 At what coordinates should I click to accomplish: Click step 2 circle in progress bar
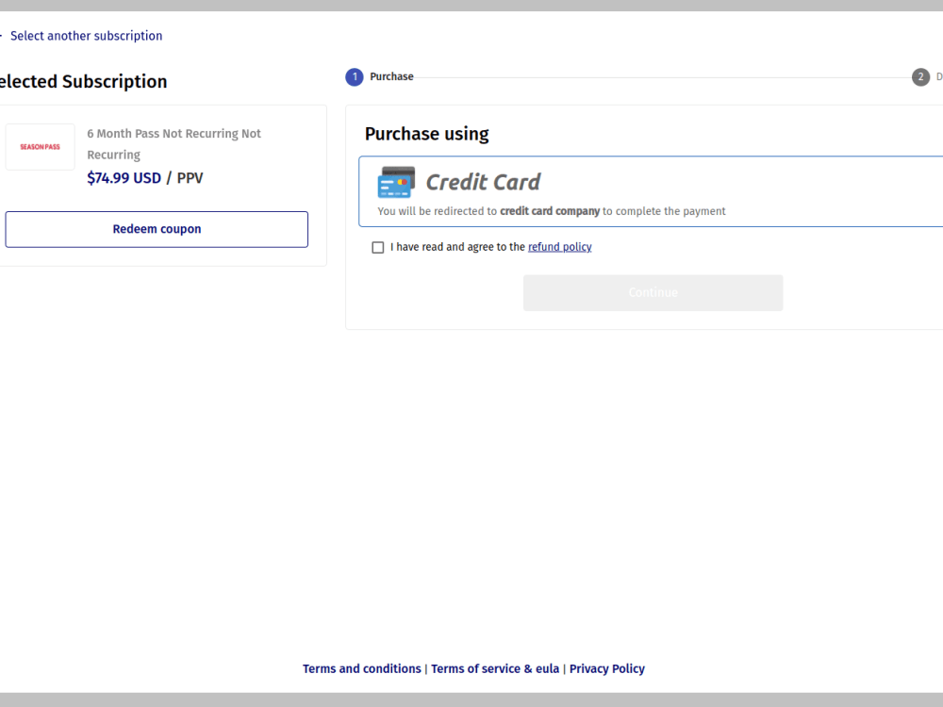920,77
